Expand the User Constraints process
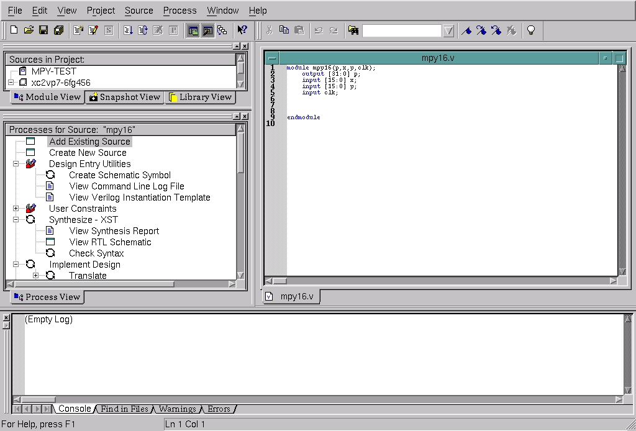The height and width of the screenshot is (431, 636). tap(17, 208)
